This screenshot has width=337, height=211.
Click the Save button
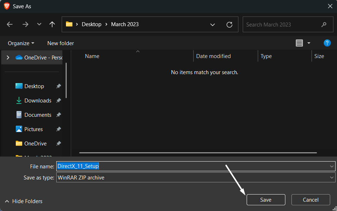click(x=266, y=200)
